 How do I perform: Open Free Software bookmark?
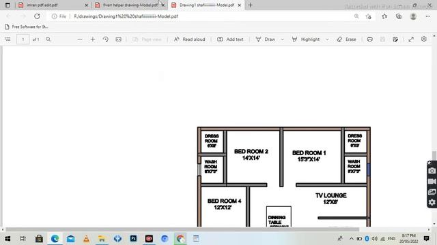pyautogui.click(x=27, y=27)
